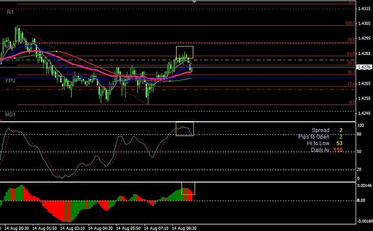Select the Fibonacci 38.2 level label
The image size is (373, 231).
coord(351,72)
